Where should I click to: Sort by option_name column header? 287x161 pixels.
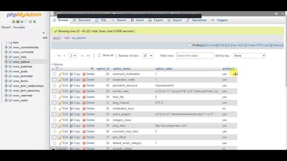click(x=122, y=68)
